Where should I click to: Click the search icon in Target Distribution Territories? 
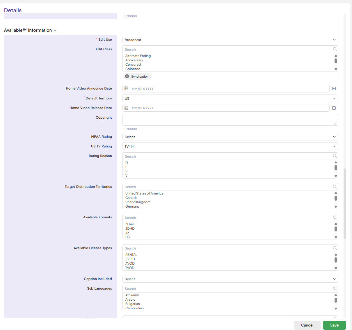click(335, 187)
